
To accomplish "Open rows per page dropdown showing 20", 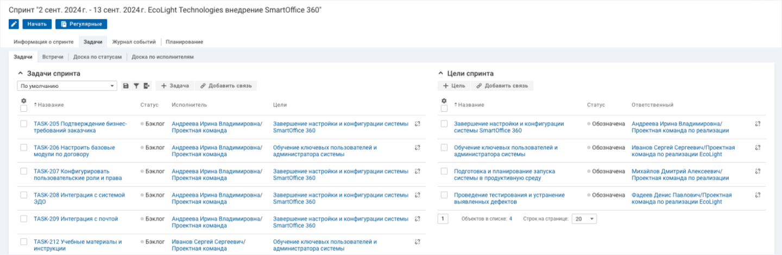I will pos(585,219).
